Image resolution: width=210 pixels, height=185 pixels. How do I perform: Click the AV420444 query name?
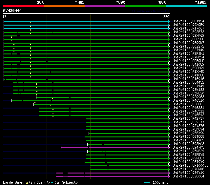point(12,10)
